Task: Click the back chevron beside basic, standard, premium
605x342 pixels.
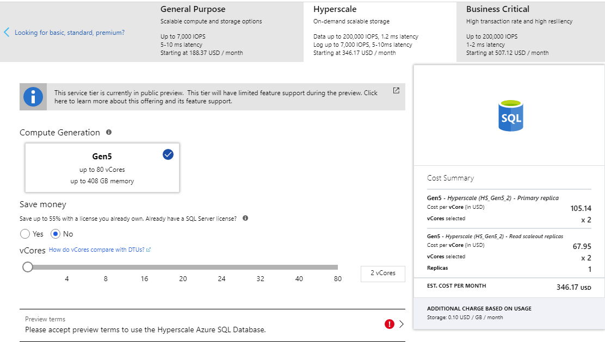Action: 7,33
